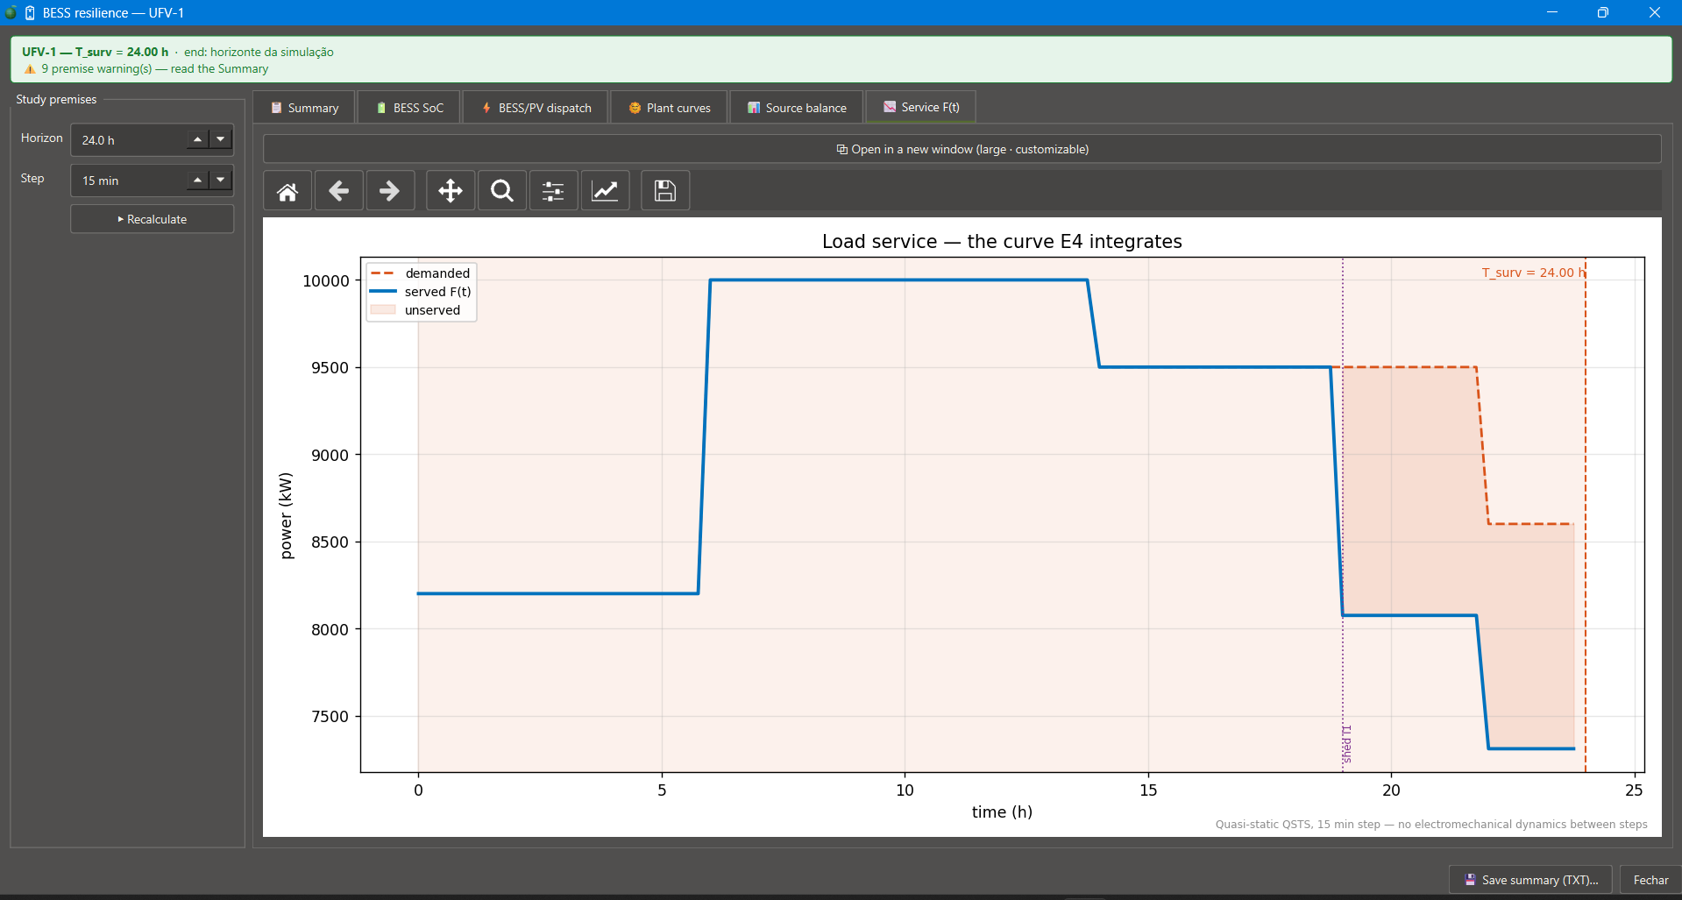
Task: Click Save summary (TXT) button
Action: [x=1530, y=880]
